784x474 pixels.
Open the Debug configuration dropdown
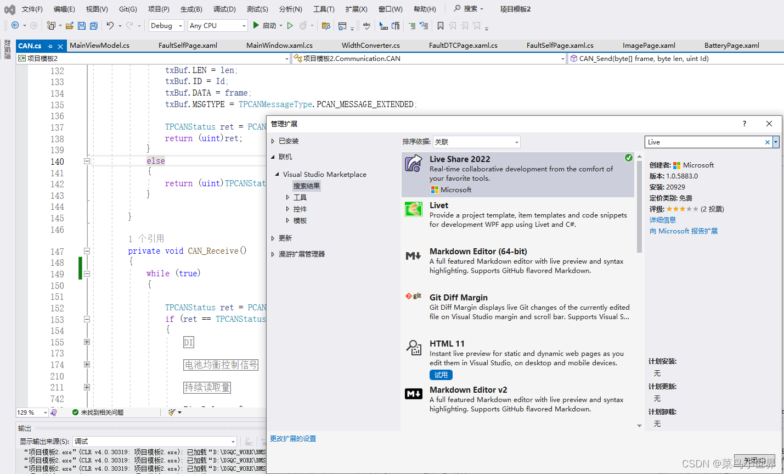[x=166, y=25]
